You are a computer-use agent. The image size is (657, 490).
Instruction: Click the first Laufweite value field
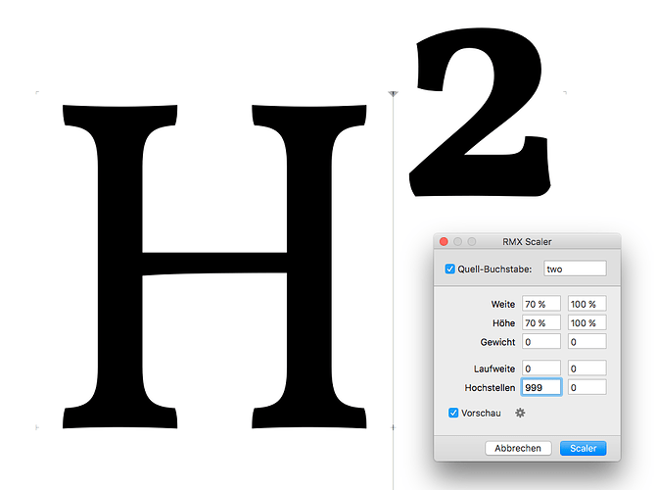pyautogui.click(x=541, y=367)
